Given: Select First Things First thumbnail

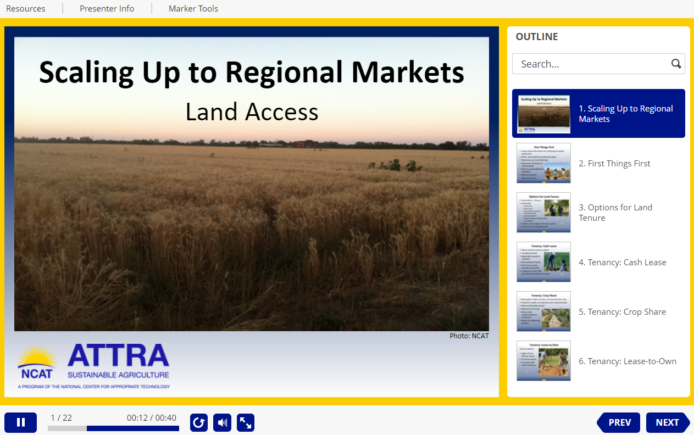Looking at the screenshot, I should [x=543, y=163].
